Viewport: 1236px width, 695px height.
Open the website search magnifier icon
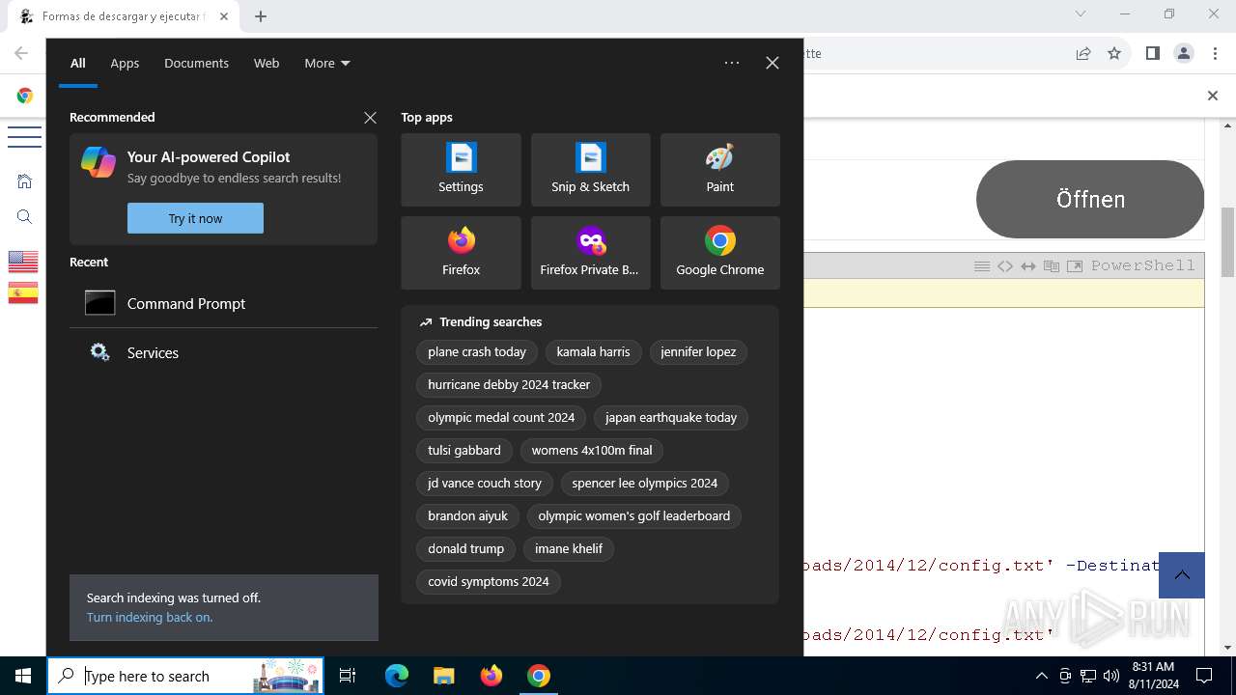25,217
